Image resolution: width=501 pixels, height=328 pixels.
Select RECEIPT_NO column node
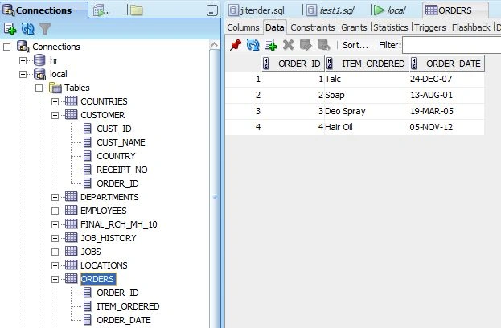click(121, 170)
